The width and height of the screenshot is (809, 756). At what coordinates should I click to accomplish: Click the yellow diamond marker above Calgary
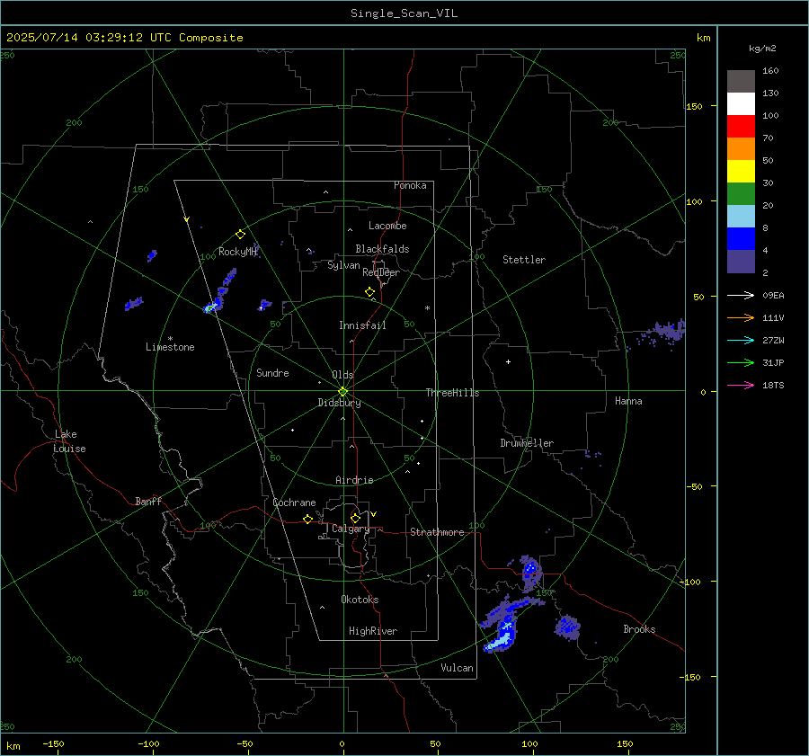tap(355, 518)
